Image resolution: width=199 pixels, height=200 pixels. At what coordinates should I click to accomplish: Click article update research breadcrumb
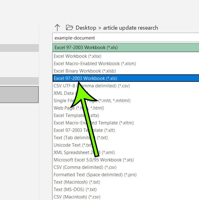tap(130, 28)
